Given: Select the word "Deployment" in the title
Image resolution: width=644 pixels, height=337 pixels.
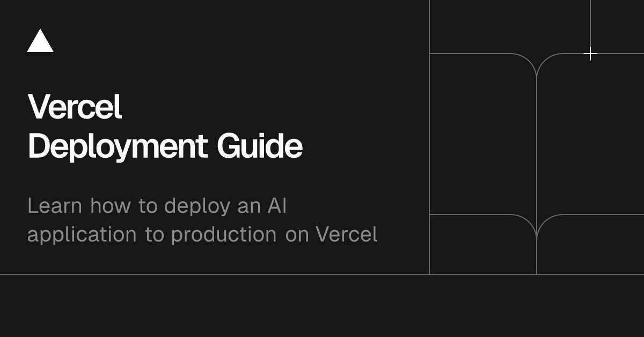Looking at the screenshot, I should click(118, 146).
